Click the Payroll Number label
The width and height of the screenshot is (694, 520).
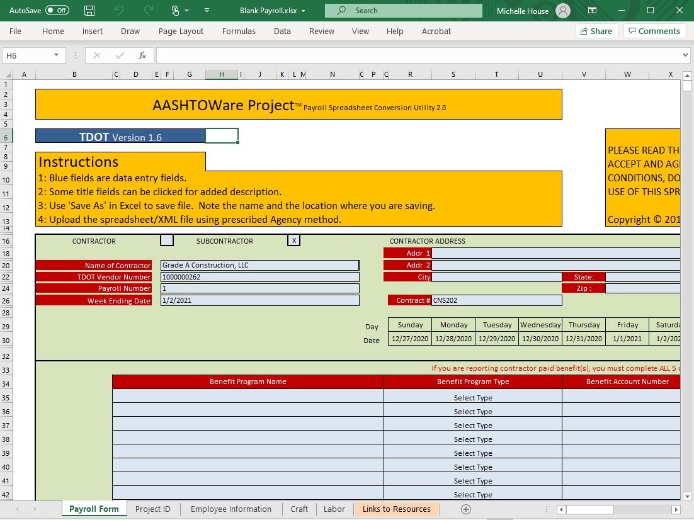[x=94, y=288]
